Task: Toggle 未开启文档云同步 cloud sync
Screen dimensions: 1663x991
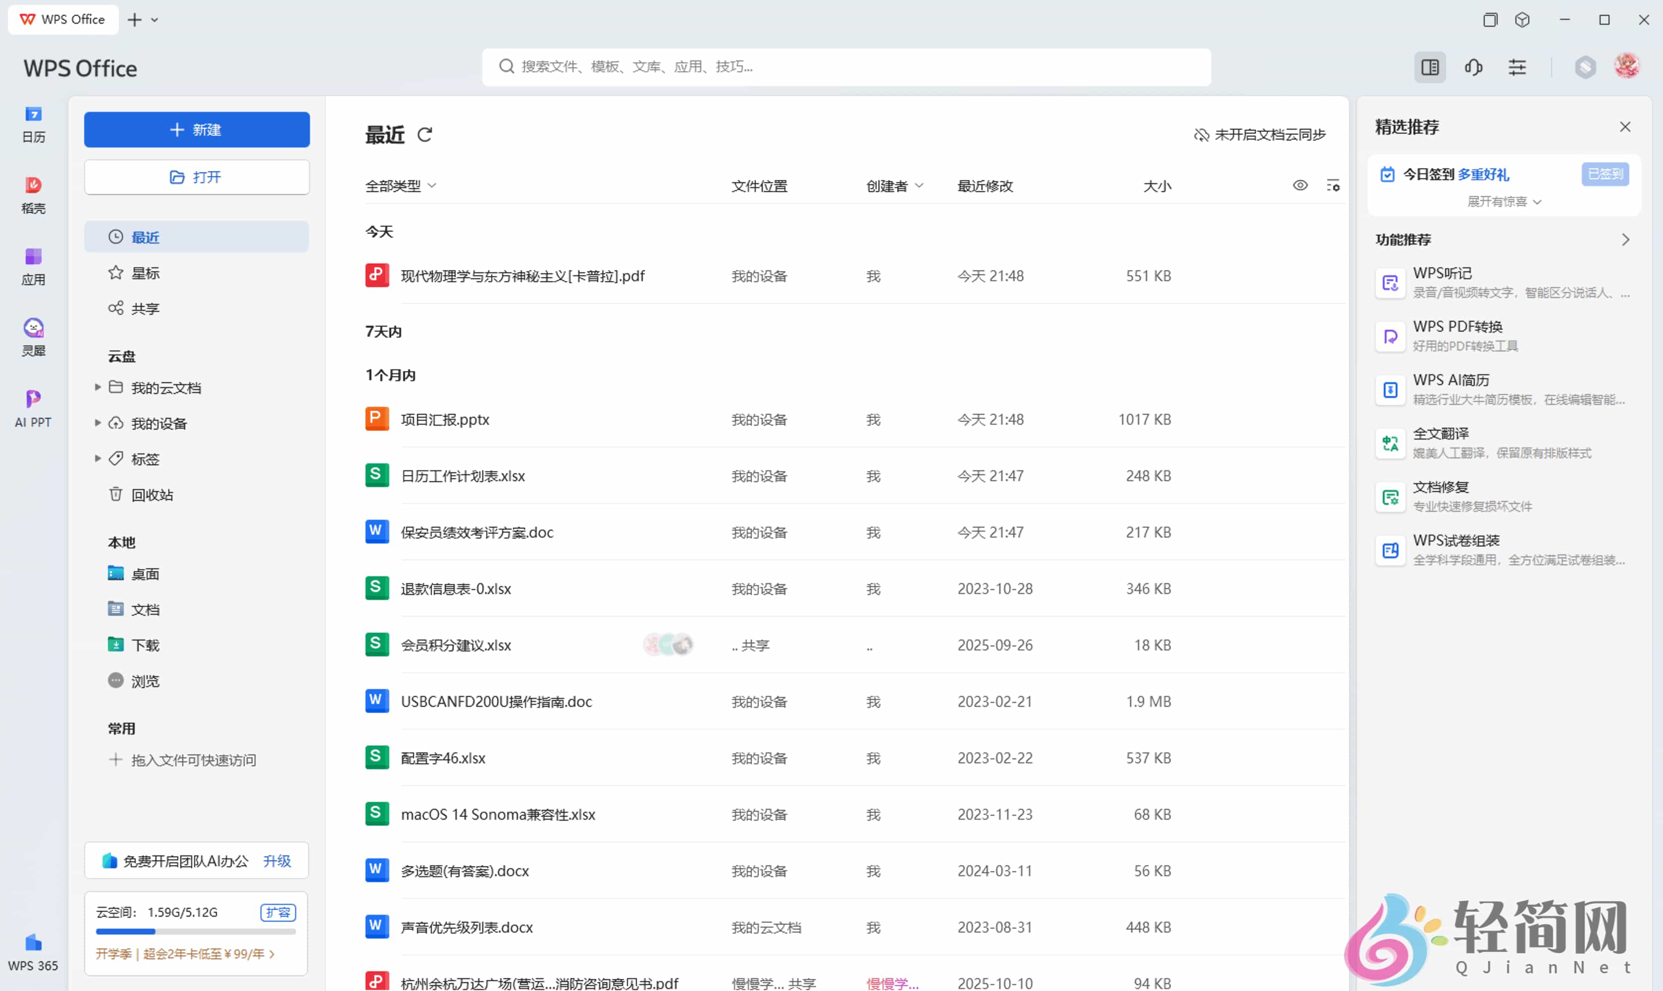Action: [x=1259, y=134]
